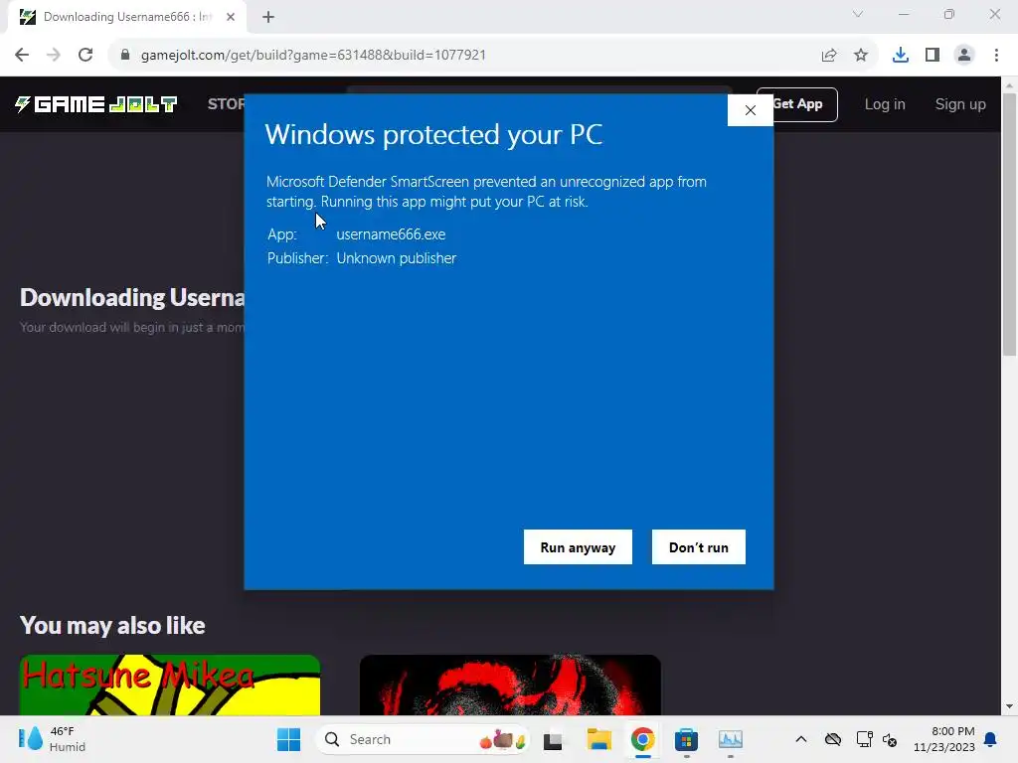The height and width of the screenshot is (763, 1018).
Task: Close the Windows protected your PC dialog
Action: (x=750, y=110)
